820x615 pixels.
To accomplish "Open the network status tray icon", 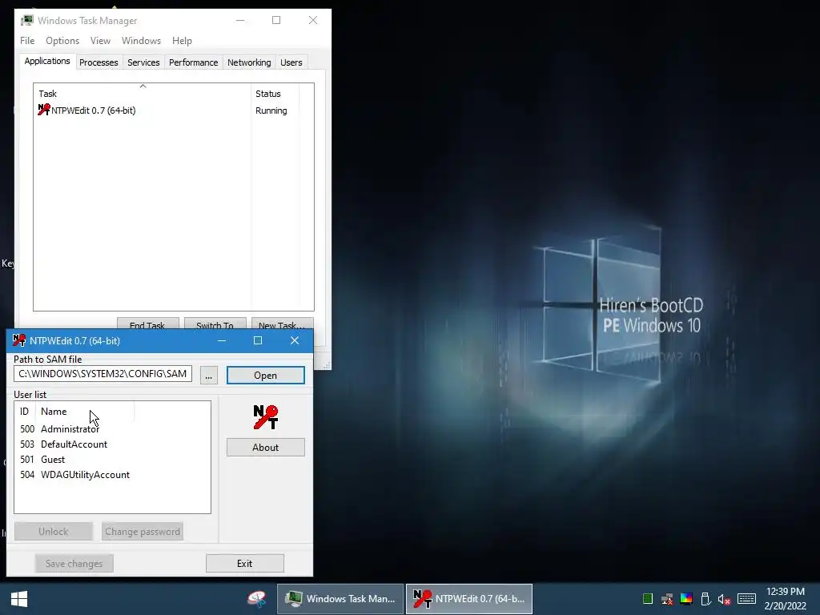I will point(667,599).
